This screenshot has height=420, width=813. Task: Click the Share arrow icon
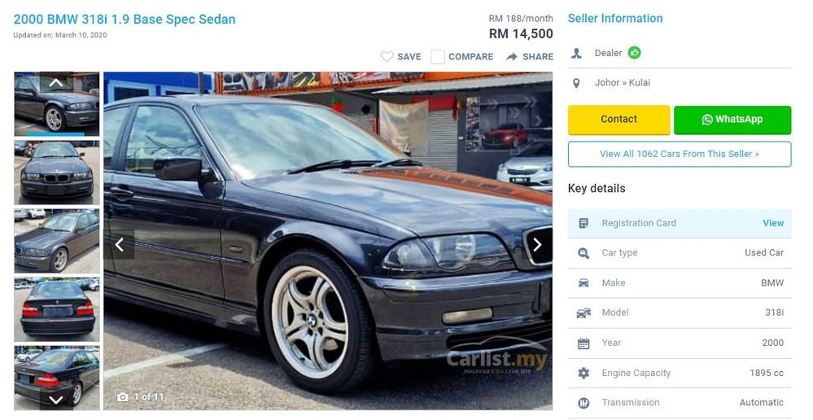512,56
